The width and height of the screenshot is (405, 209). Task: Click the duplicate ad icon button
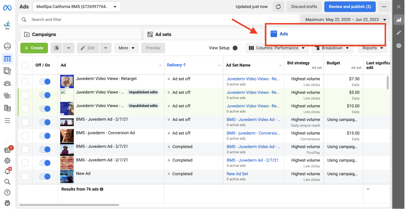[x=56, y=48]
